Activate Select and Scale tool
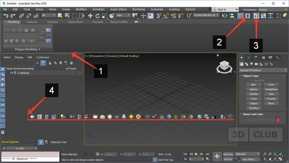This screenshot has width=289, height=163. (105, 16)
